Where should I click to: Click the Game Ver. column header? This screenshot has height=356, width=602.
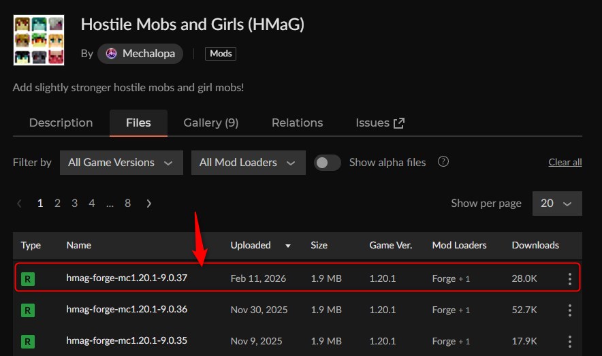(390, 245)
